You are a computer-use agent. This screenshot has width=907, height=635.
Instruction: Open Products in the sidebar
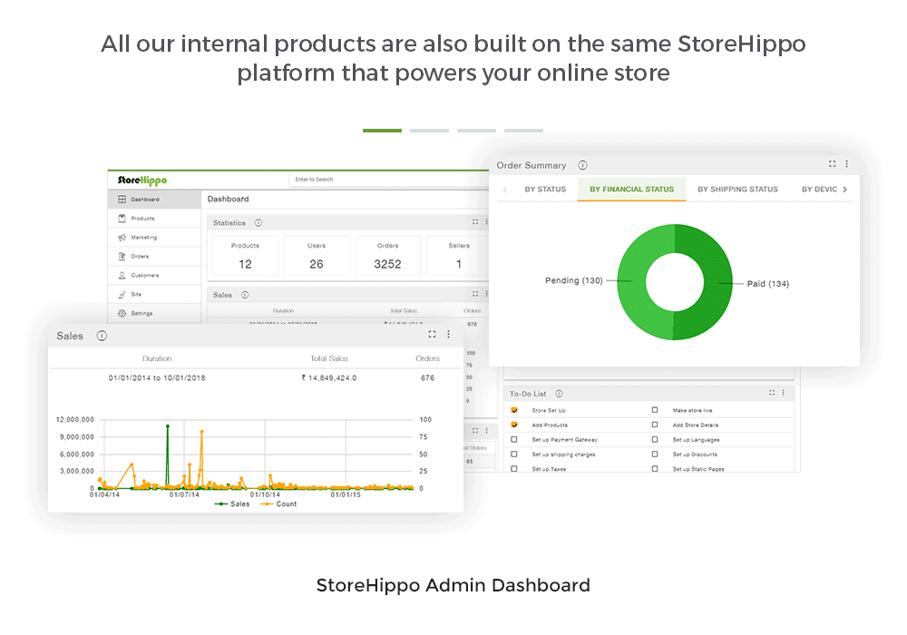[x=154, y=218]
